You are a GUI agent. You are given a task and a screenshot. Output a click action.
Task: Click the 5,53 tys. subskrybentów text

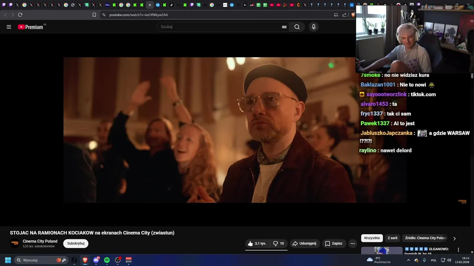[39, 246]
